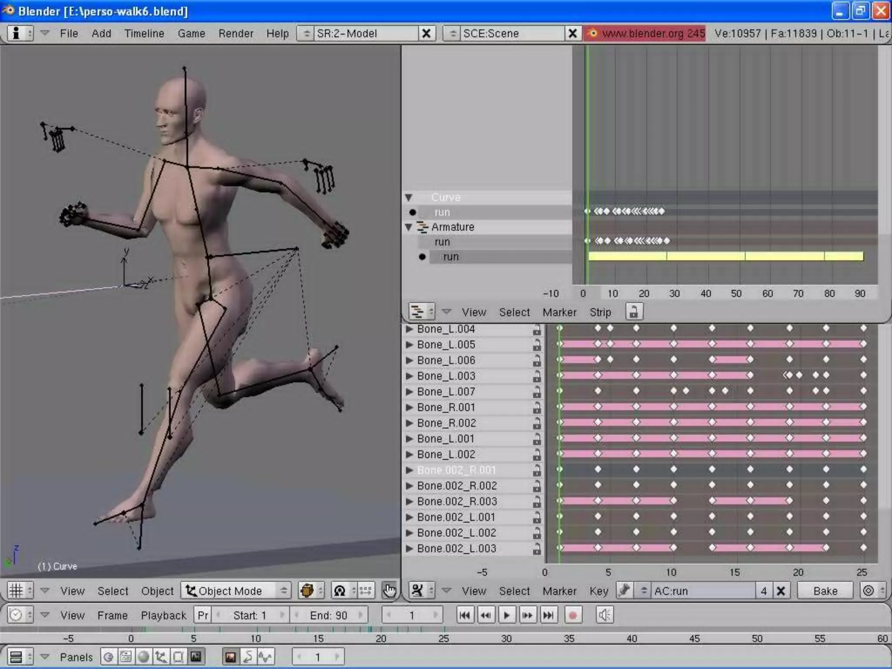Click the Bake button
892x669 pixels.
[825, 591]
